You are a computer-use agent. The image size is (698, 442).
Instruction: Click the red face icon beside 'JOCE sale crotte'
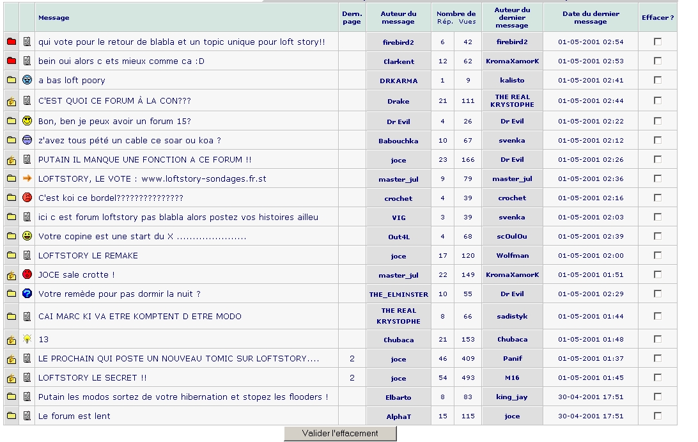coord(27,274)
